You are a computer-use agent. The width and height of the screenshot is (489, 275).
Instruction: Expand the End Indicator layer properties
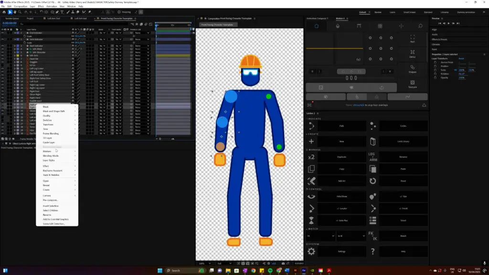pyautogui.click(x=16, y=33)
